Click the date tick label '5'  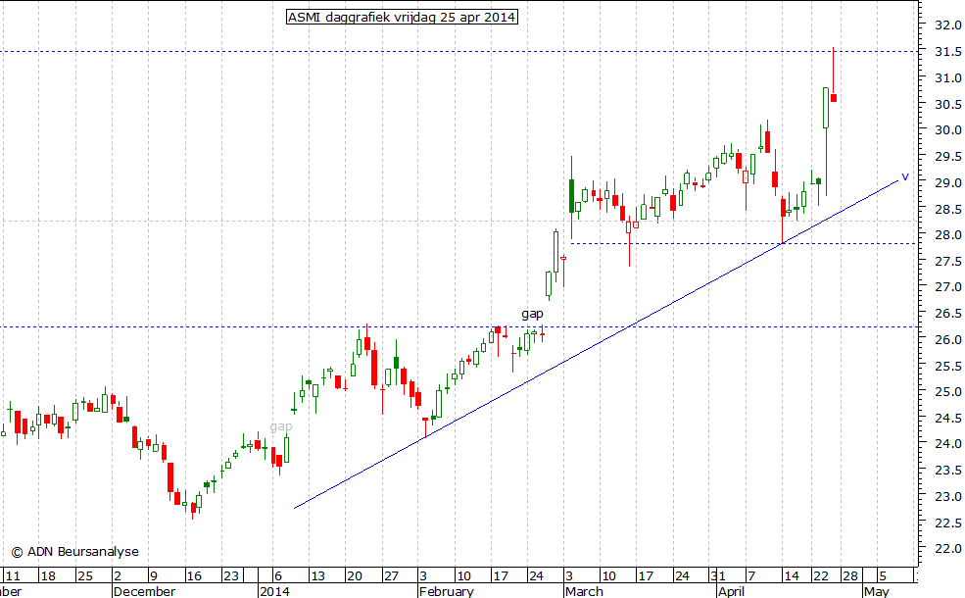883,576
